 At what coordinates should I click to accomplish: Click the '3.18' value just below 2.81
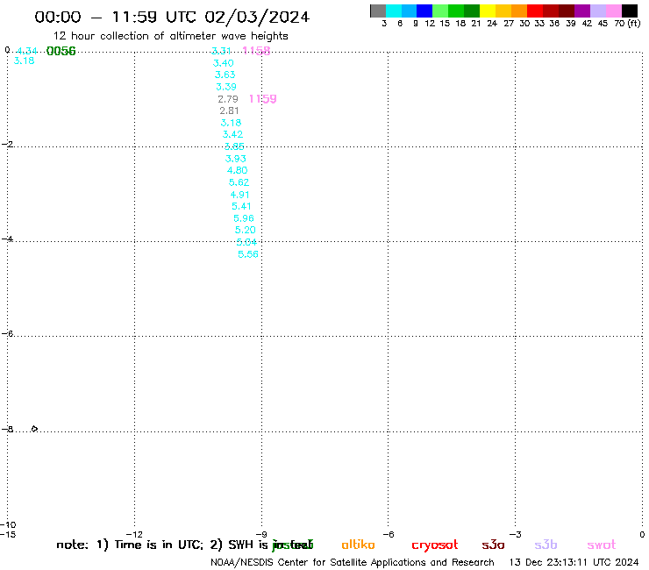click(x=231, y=123)
